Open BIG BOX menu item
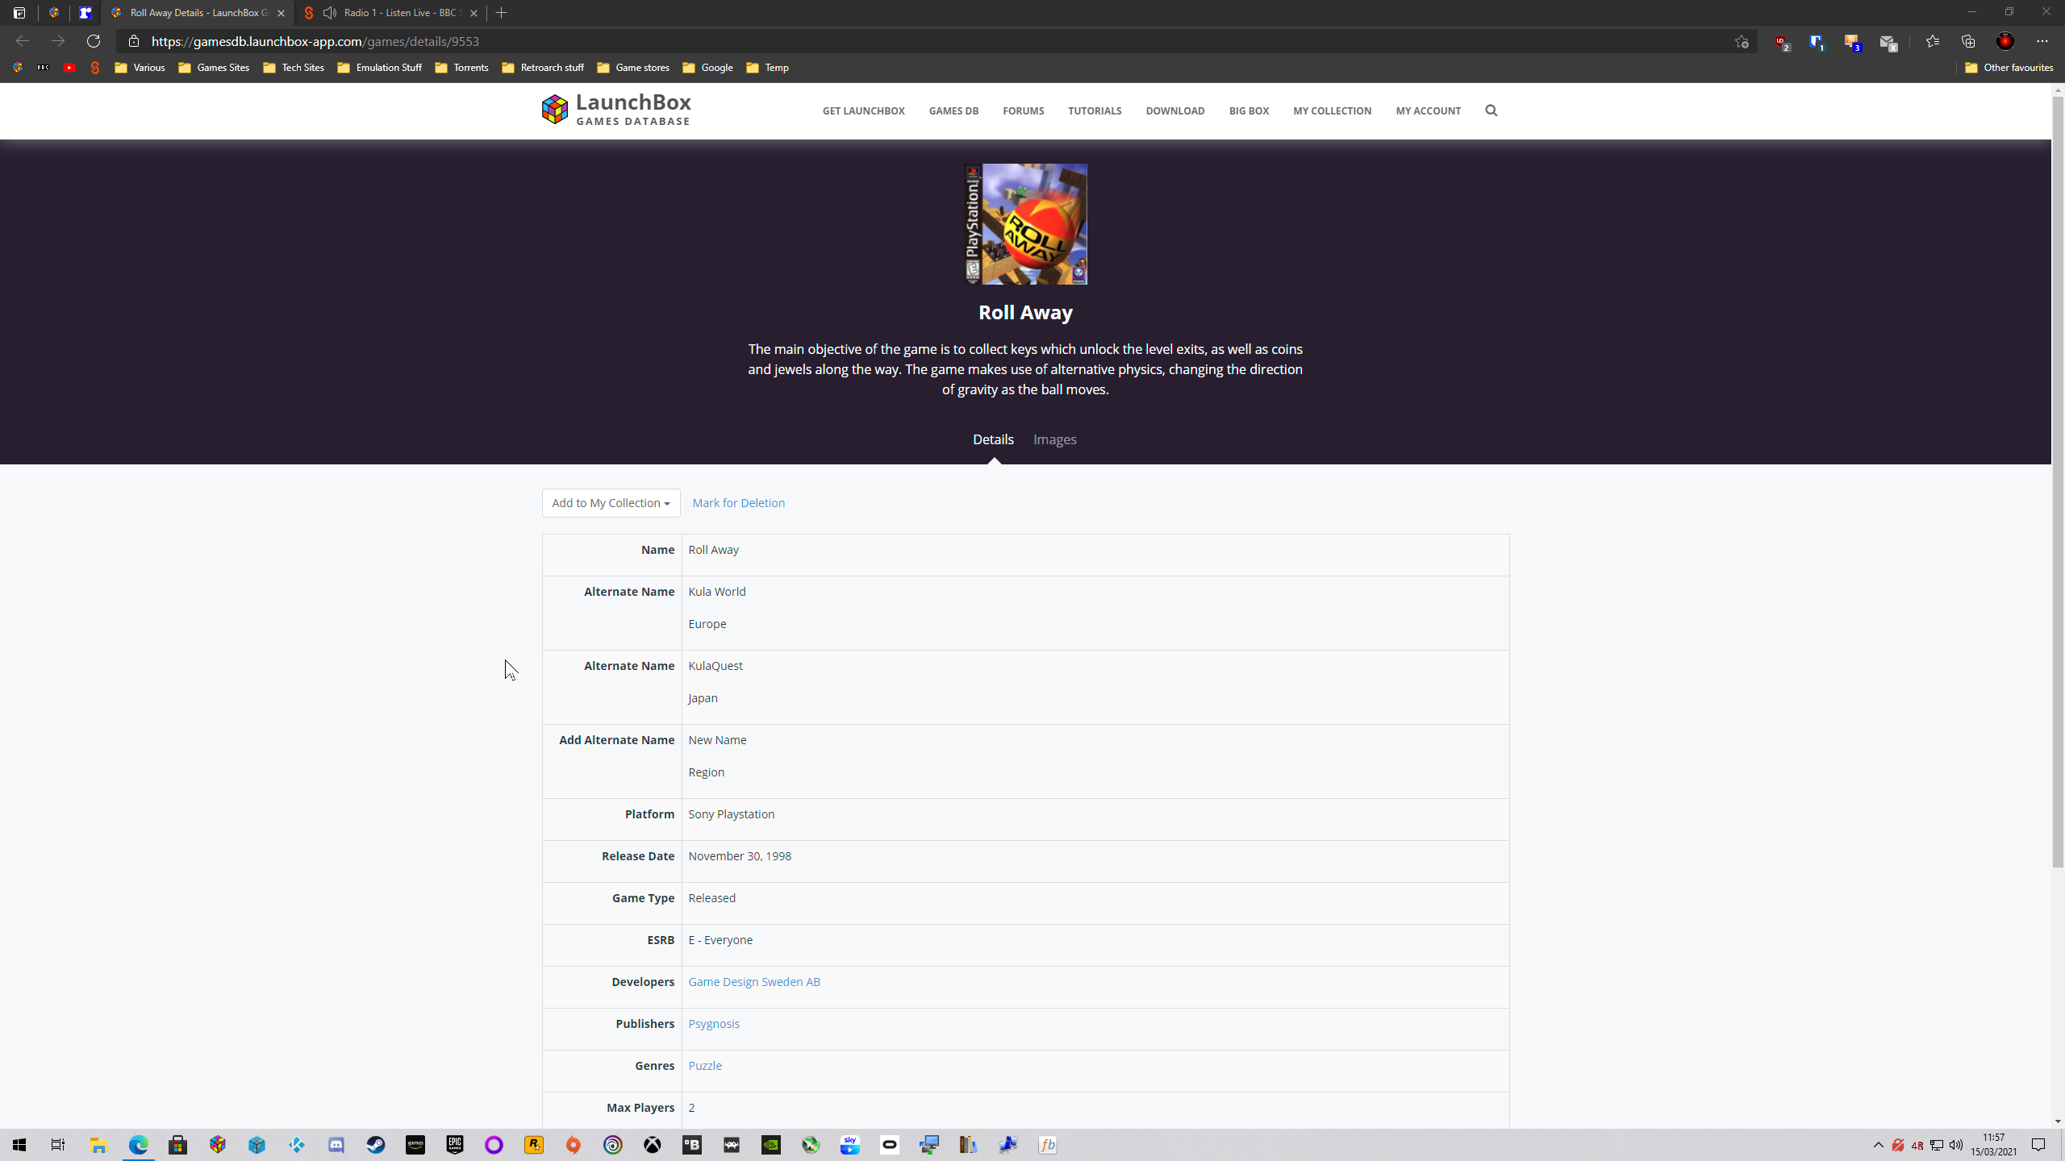 point(1249,110)
